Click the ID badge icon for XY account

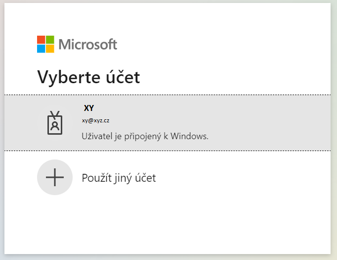coord(55,123)
